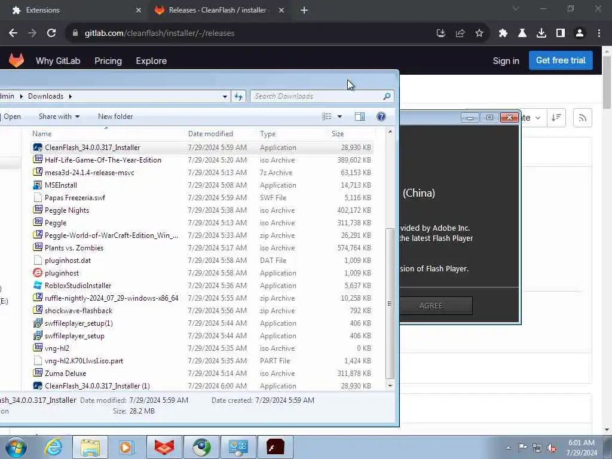Open the Share with dropdown
Screen dimensions: 612x459
tap(59, 117)
